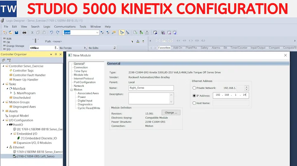The image size is (297, 166).
Task: Select the IP Address radio button
Action: pyautogui.click(x=194, y=96)
